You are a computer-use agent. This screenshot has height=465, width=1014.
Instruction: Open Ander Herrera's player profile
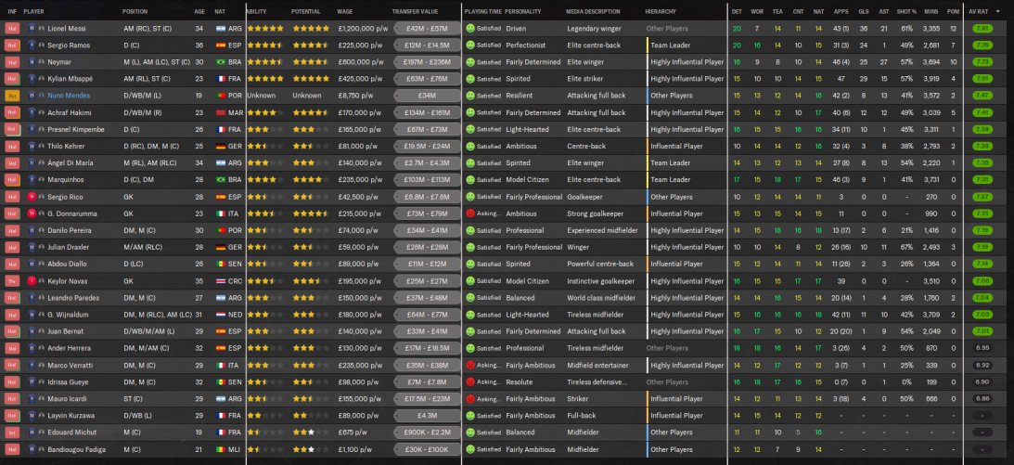tap(69, 349)
